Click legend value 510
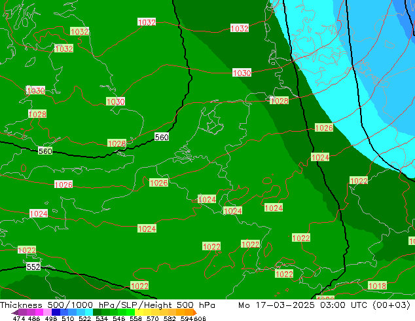 pyautogui.click(x=67, y=318)
